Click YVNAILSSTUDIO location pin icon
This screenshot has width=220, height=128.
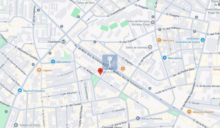pos(16,125)
